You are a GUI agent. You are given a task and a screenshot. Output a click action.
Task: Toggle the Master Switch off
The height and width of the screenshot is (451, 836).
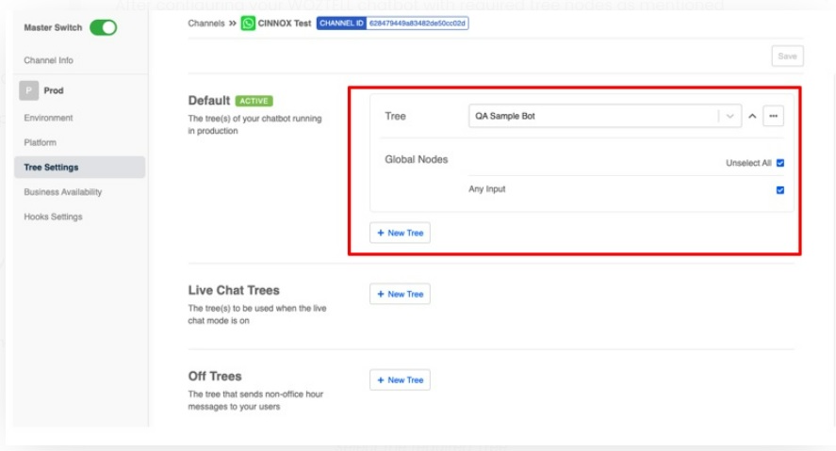pyautogui.click(x=104, y=27)
